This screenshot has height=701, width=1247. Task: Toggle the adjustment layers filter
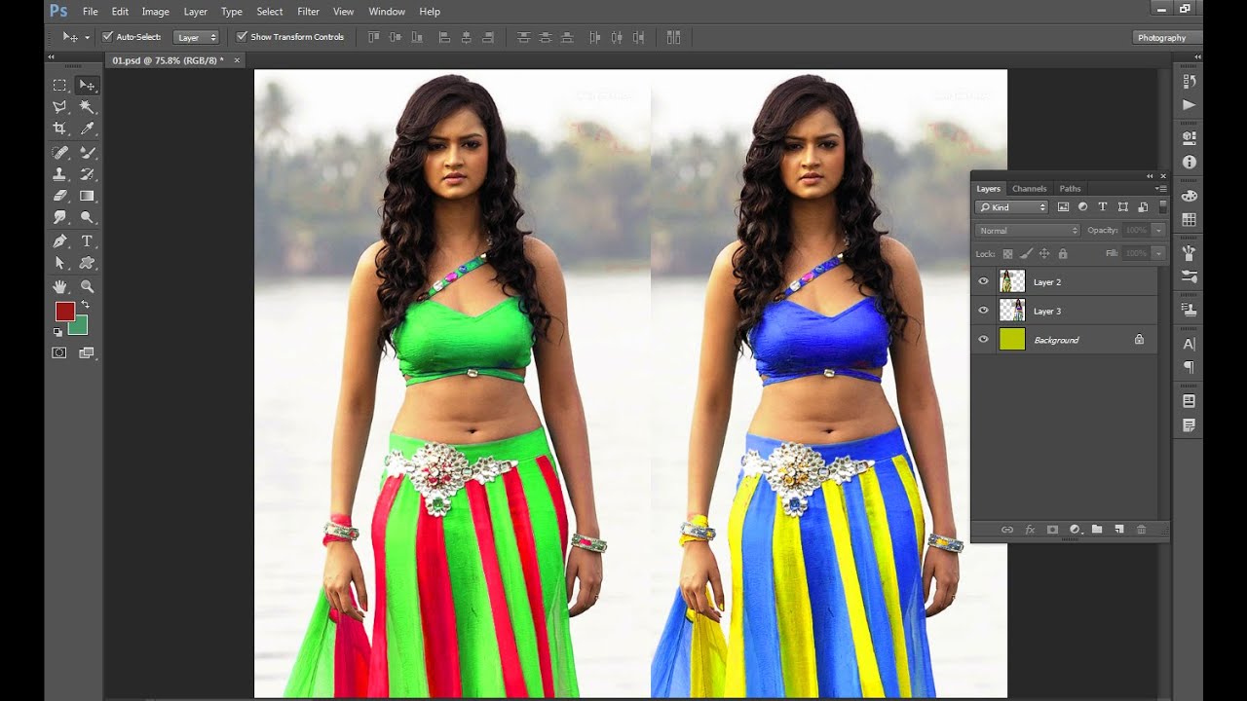click(1082, 206)
